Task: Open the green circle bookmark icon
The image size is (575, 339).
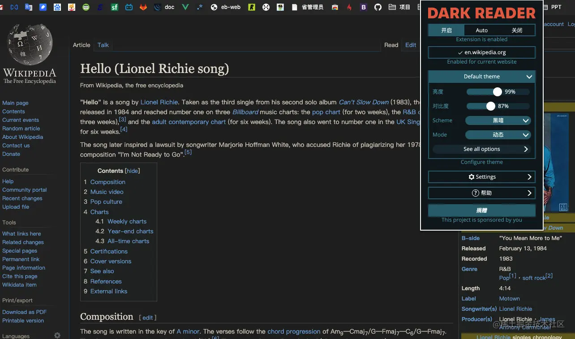Action: pyautogui.click(x=86, y=7)
